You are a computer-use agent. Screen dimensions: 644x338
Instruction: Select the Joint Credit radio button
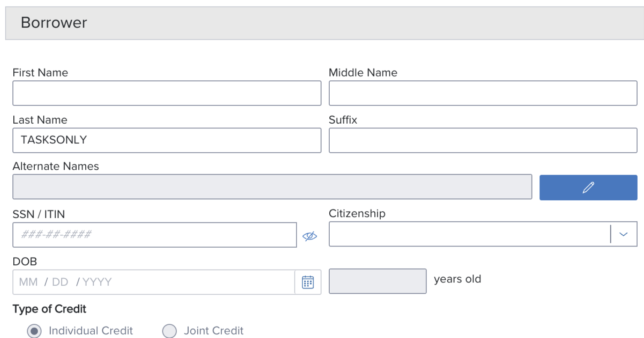[x=169, y=331]
